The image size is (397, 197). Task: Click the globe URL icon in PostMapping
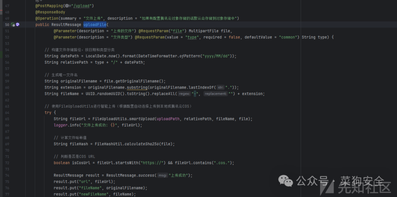[67, 6]
